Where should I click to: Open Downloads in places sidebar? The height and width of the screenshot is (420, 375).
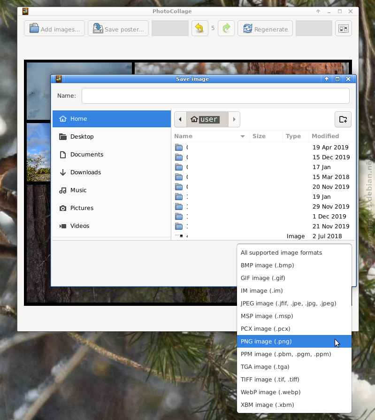(x=112, y=172)
